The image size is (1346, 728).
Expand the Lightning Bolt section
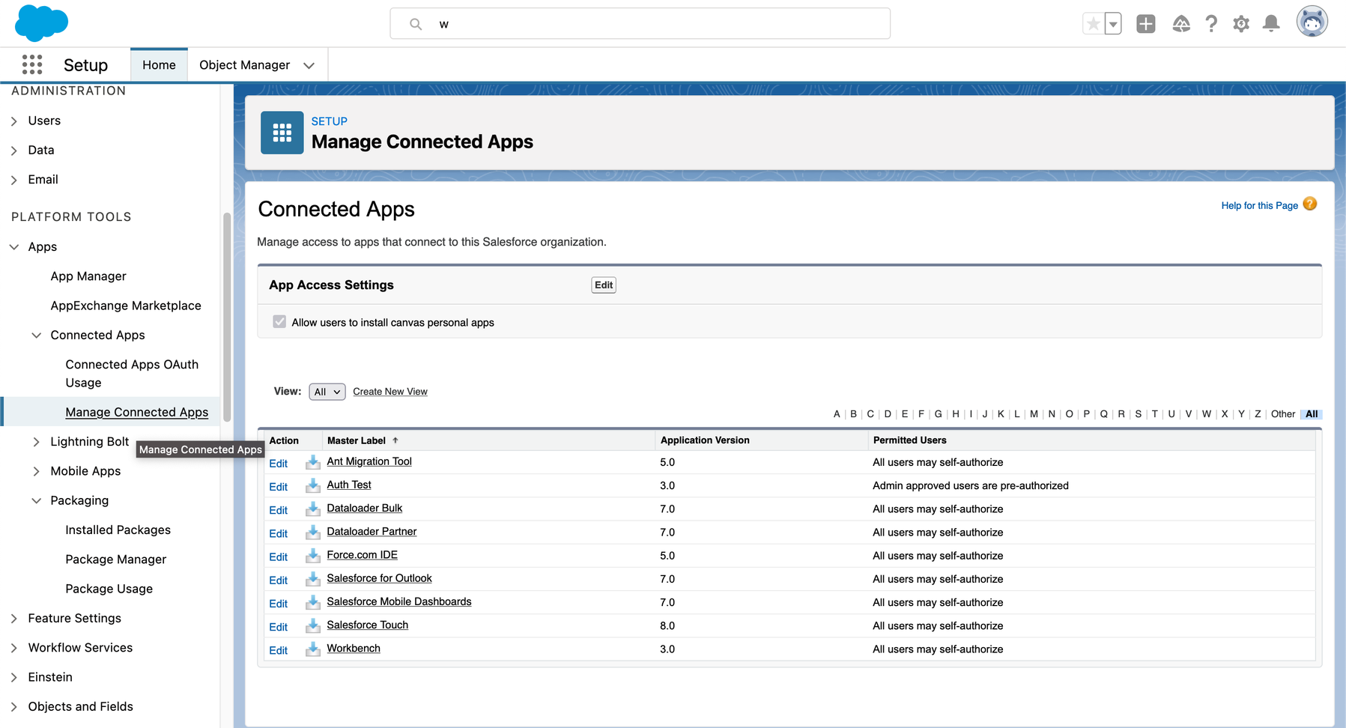(36, 442)
